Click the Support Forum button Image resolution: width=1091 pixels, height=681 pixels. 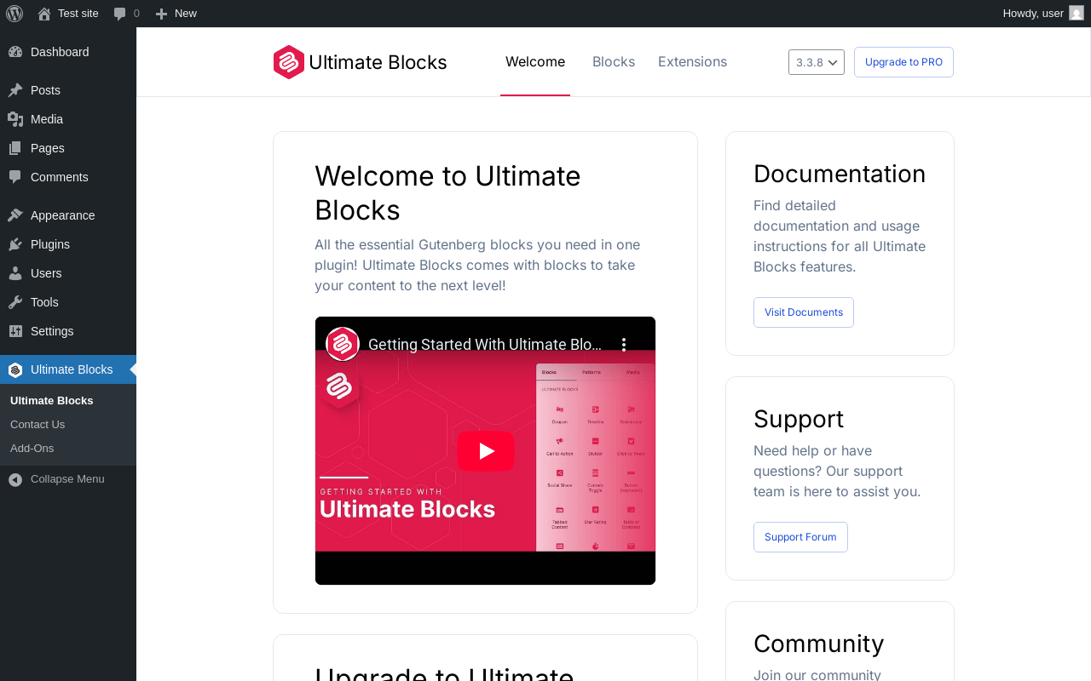[800, 537]
